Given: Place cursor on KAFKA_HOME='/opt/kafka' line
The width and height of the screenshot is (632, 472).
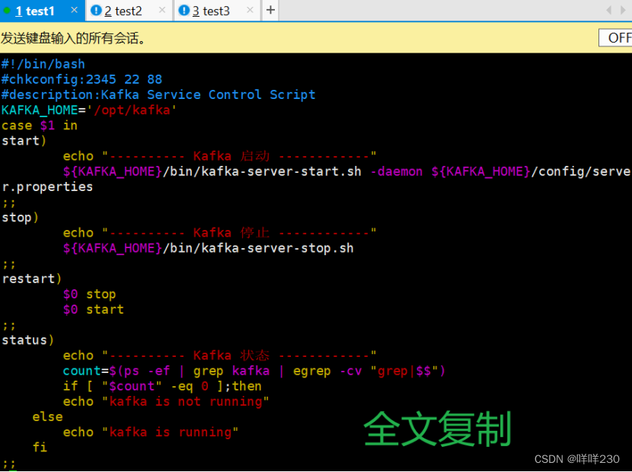Looking at the screenshot, I should (x=89, y=110).
